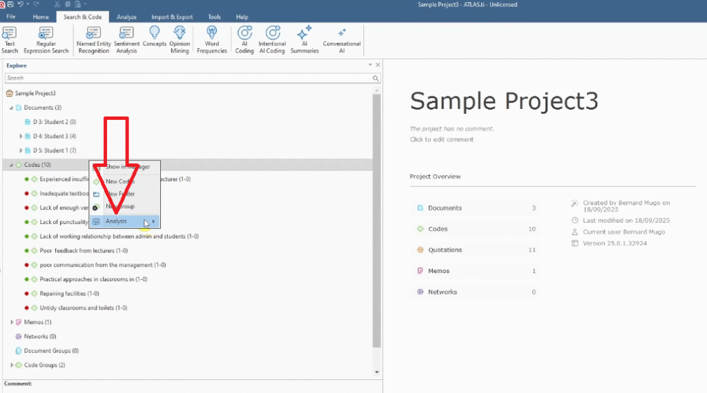
Task: Click the Concepts lightbulb icon
Action: click(155, 37)
